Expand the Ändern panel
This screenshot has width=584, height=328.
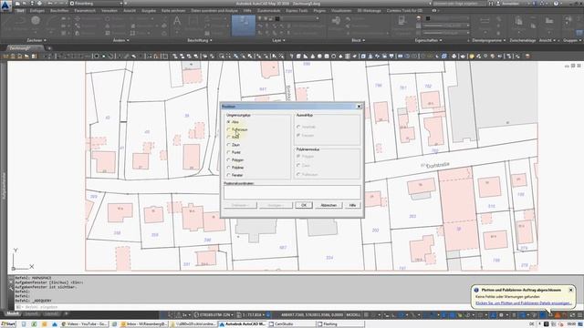point(121,40)
